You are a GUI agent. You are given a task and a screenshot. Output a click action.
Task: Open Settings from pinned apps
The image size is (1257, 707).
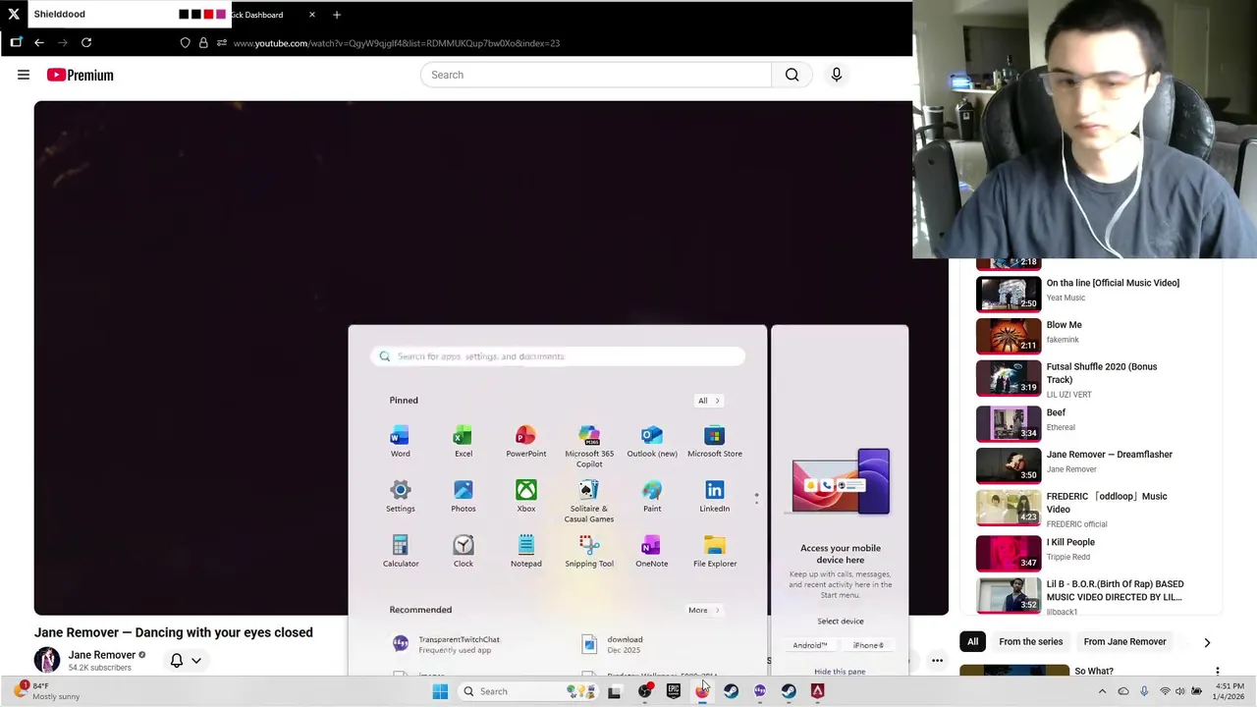click(x=400, y=497)
